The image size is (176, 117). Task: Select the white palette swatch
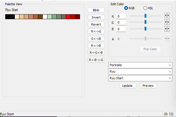(x=45, y=17)
